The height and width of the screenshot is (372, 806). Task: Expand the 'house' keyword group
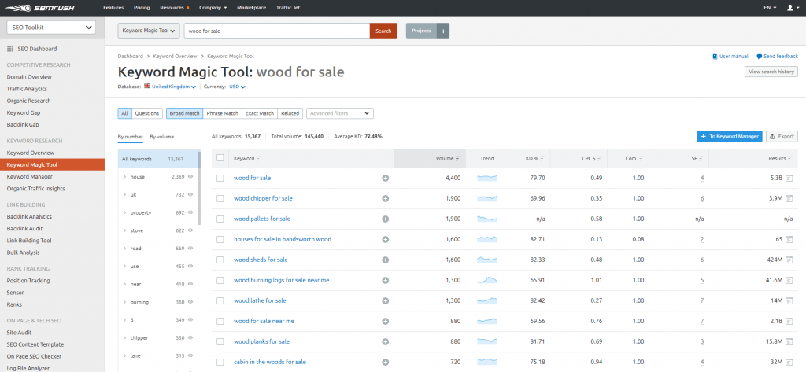point(124,177)
